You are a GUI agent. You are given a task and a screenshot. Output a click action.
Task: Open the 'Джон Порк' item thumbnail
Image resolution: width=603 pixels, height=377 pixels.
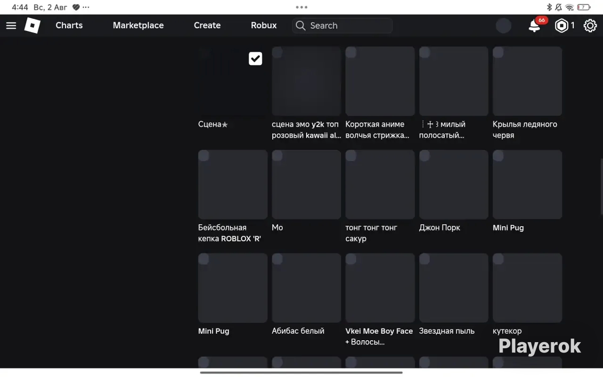(x=454, y=184)
